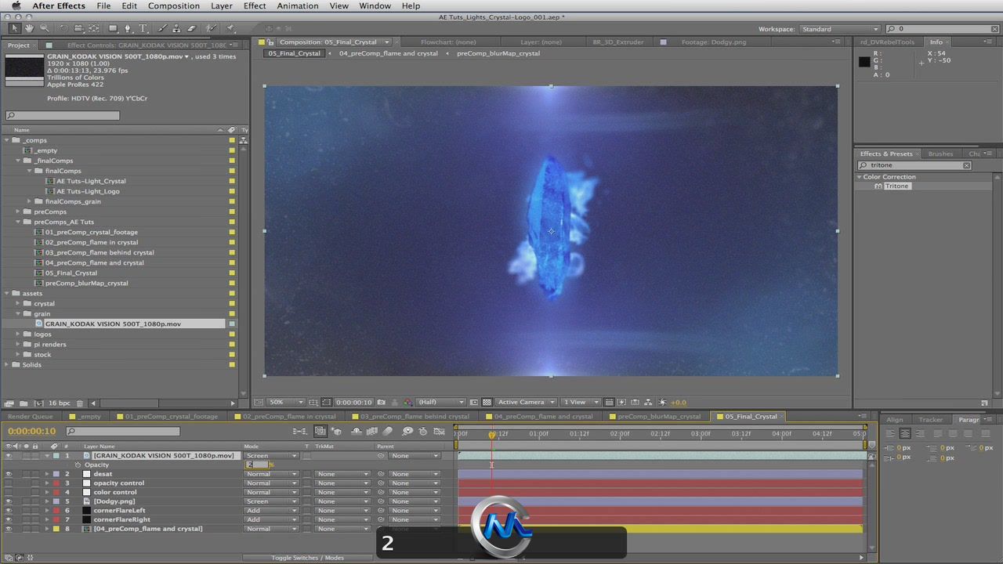Switch to the 04_preComp_flame and crystal timeline tab

pos(543,417)
